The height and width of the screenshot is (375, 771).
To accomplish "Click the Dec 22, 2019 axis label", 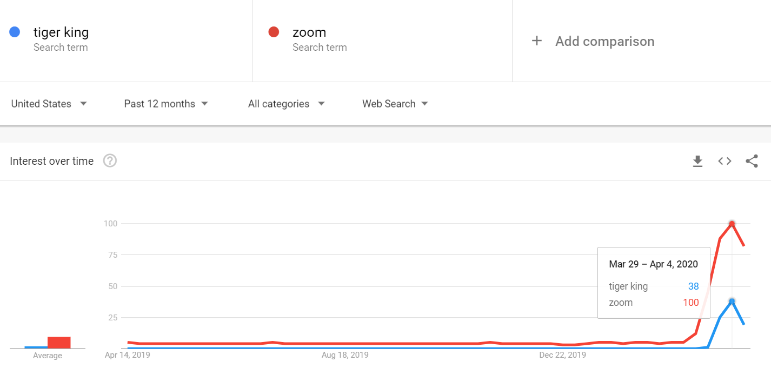I will point(562,355).
